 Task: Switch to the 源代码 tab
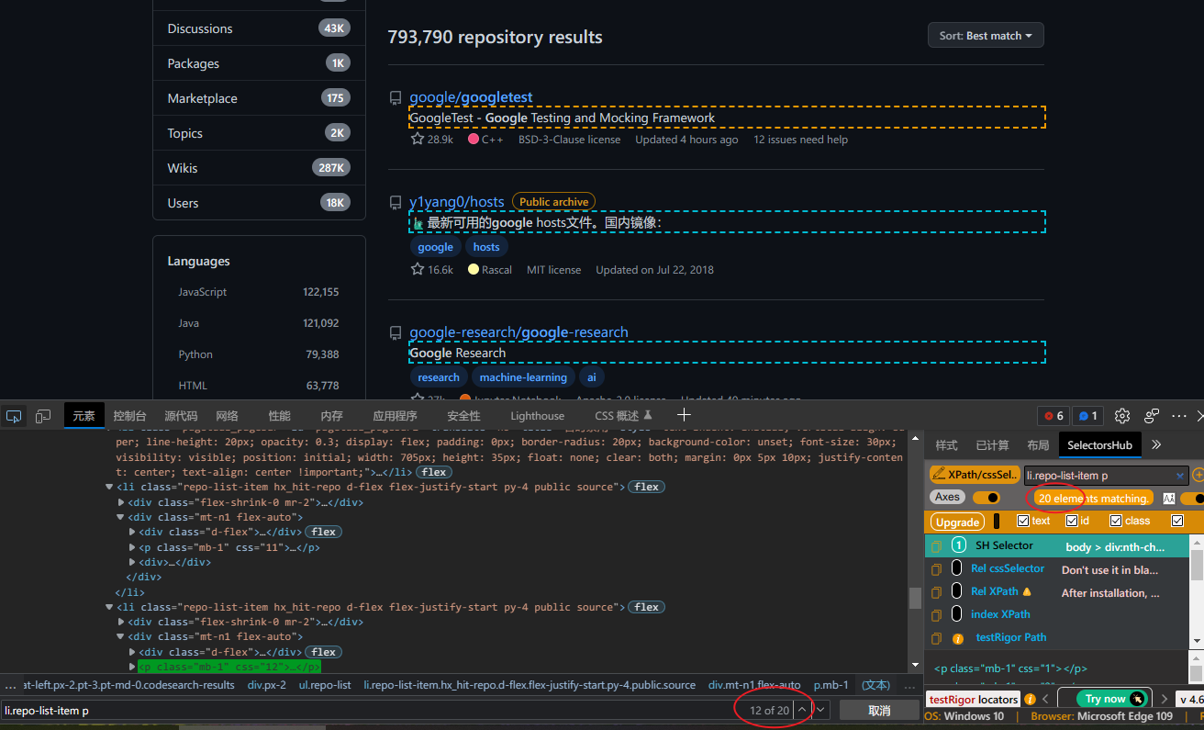click(181, 416)
